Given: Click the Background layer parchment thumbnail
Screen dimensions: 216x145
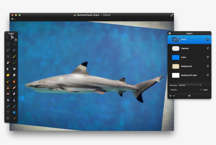Looking at the screenshot, I should pos(176,66).
